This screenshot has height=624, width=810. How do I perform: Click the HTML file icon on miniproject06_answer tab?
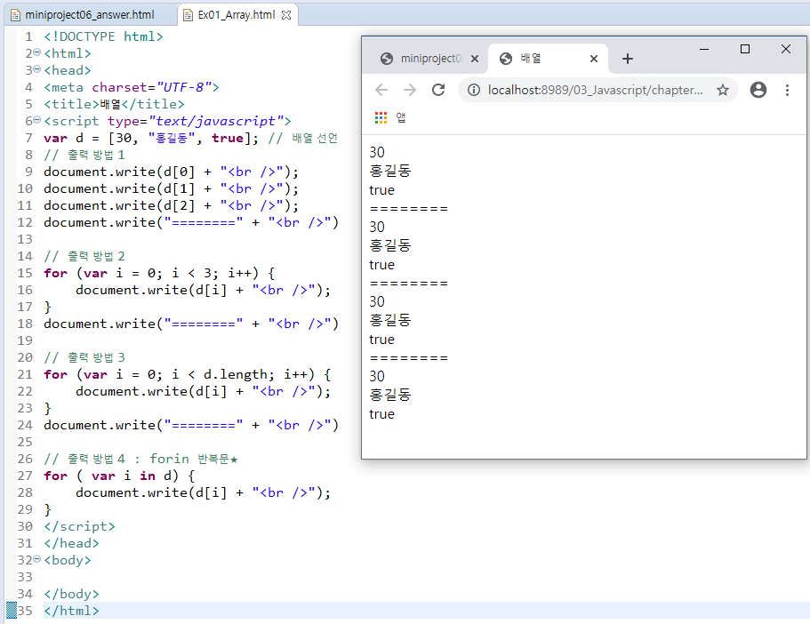pyautogui.click(x=15, y=15)
